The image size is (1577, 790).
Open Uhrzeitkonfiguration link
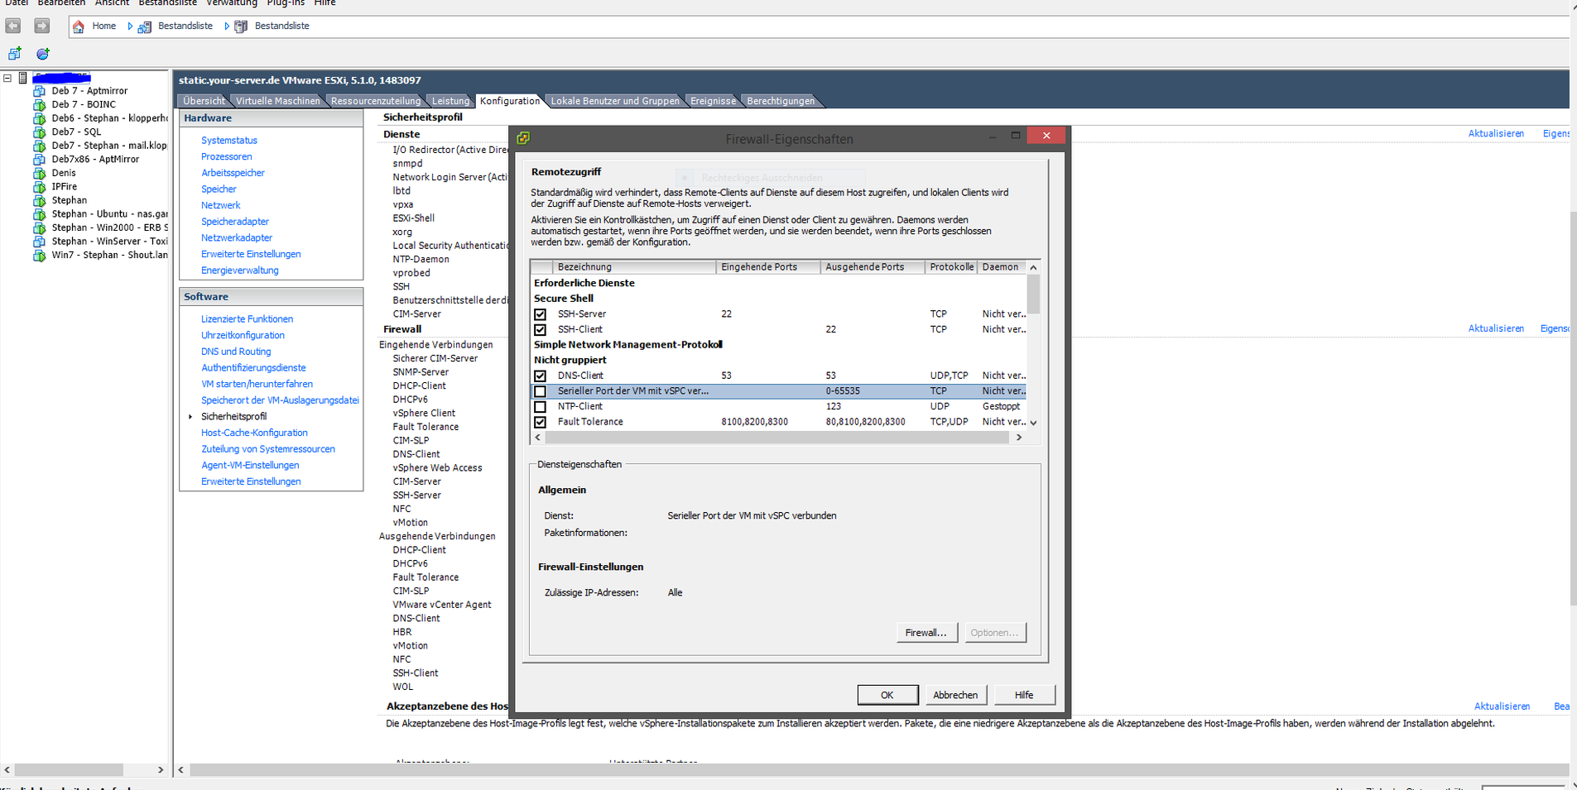[x=243, y=335]
